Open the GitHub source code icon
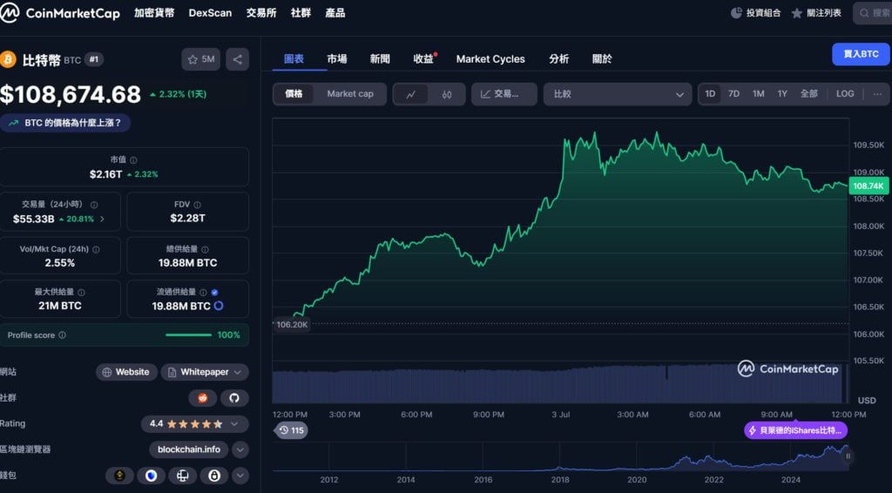The width and height of the screenshot is (892, 493). (x=233, y=398)
